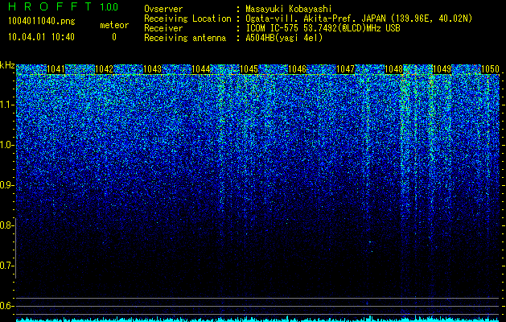
Task: Click the 1050 time marker
Action: pyautogui.click(x=490, y=69)
